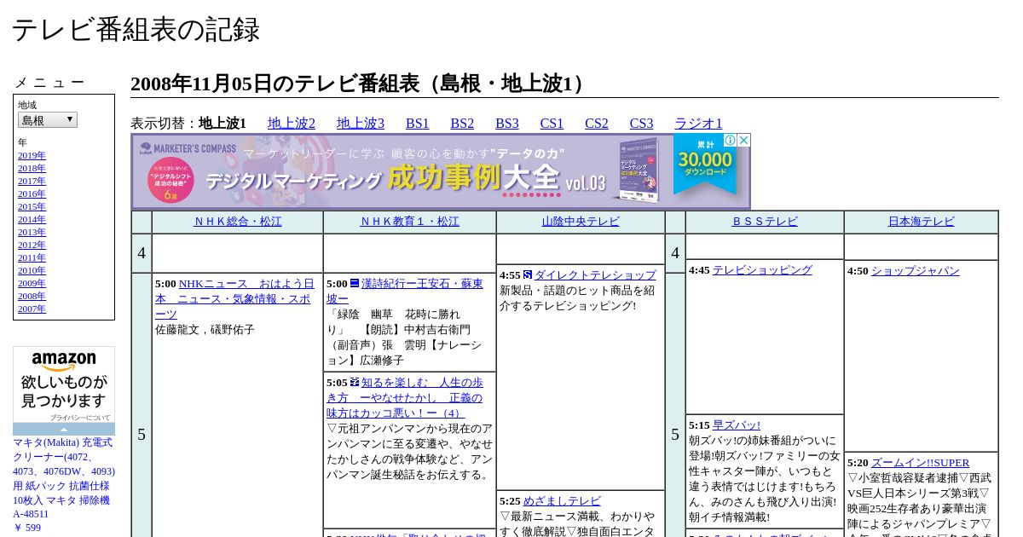The image size is (1023, 537).
Task: Open the 4:45 テレビショッピング program link
Action: pos(762,270)
